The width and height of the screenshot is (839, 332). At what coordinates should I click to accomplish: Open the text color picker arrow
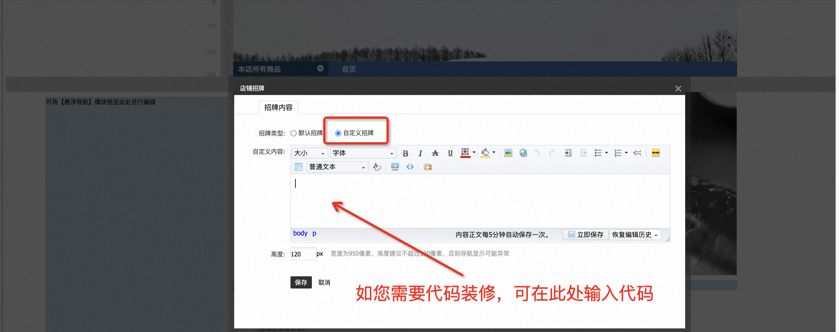[474, 153]
